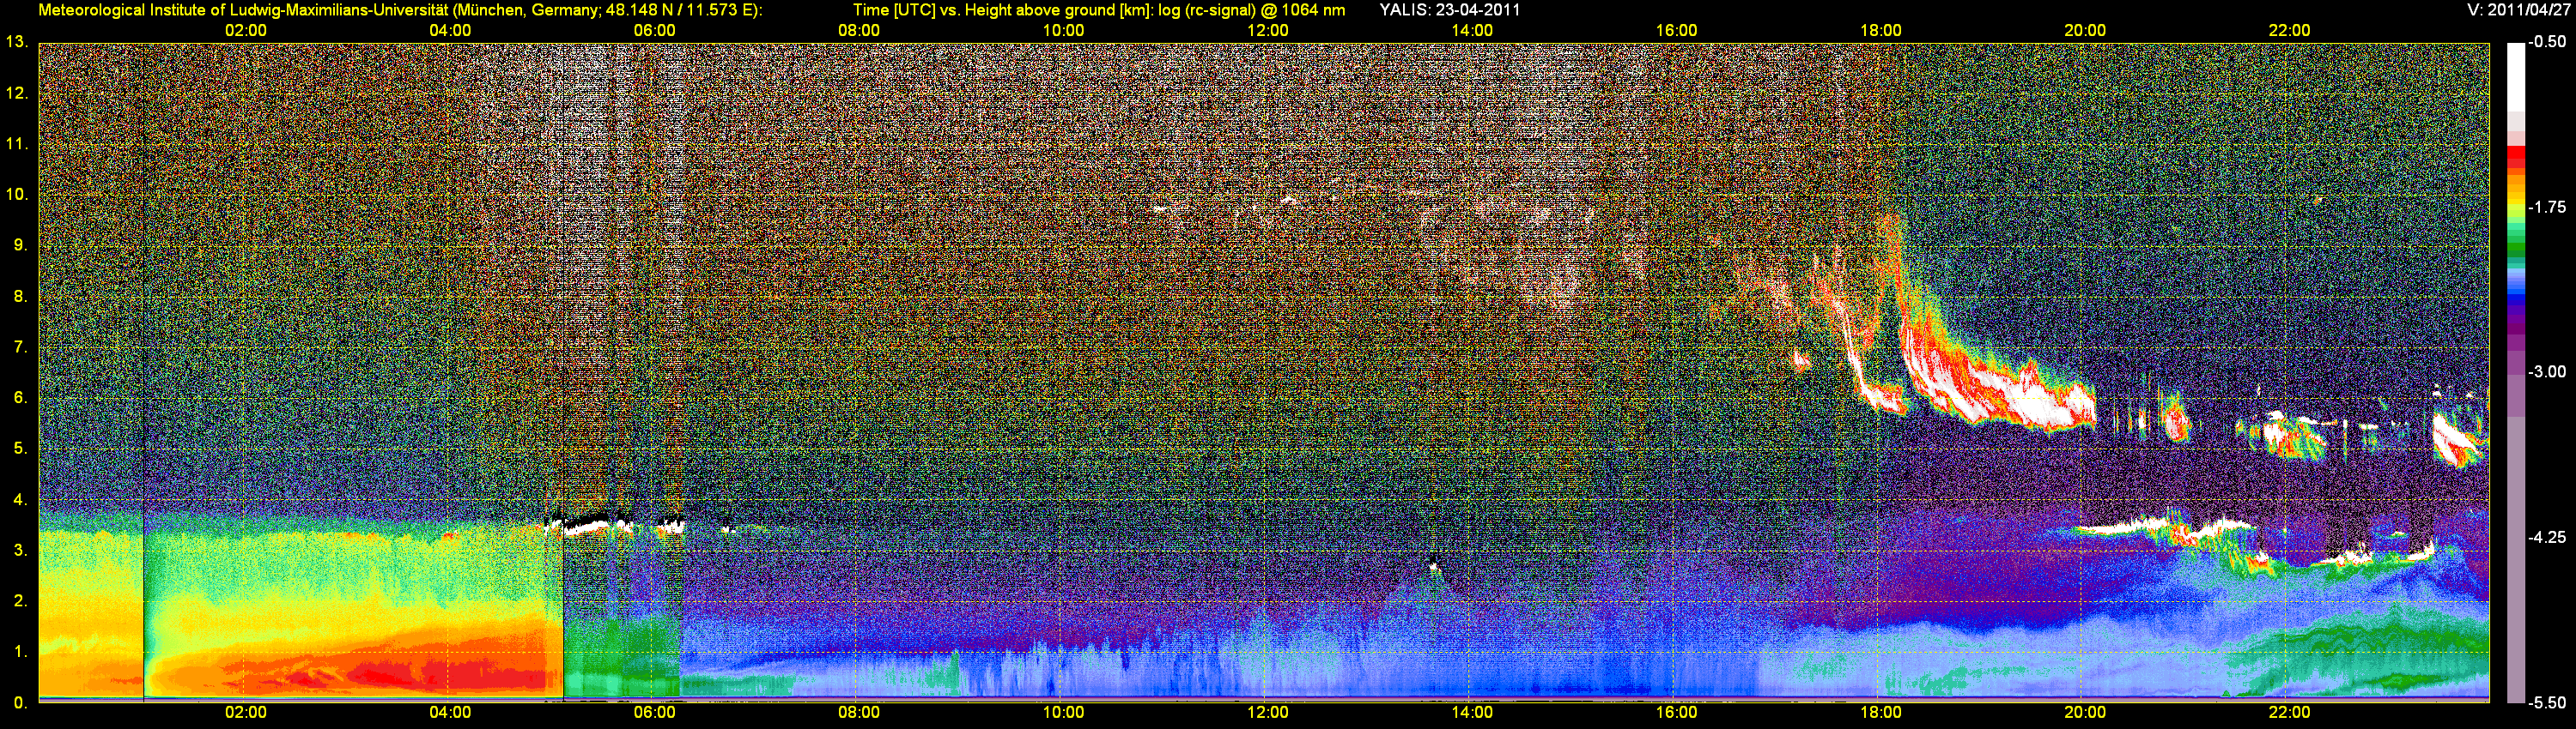2576x729 pixels.
Task: Select the 'Time [UTC] vs. Height above ground' caption
Action: pos(1099,10)
